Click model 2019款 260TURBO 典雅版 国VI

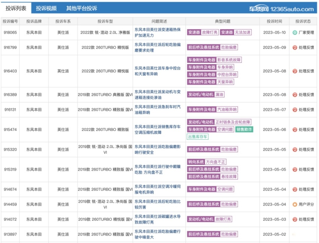(105, 95)
